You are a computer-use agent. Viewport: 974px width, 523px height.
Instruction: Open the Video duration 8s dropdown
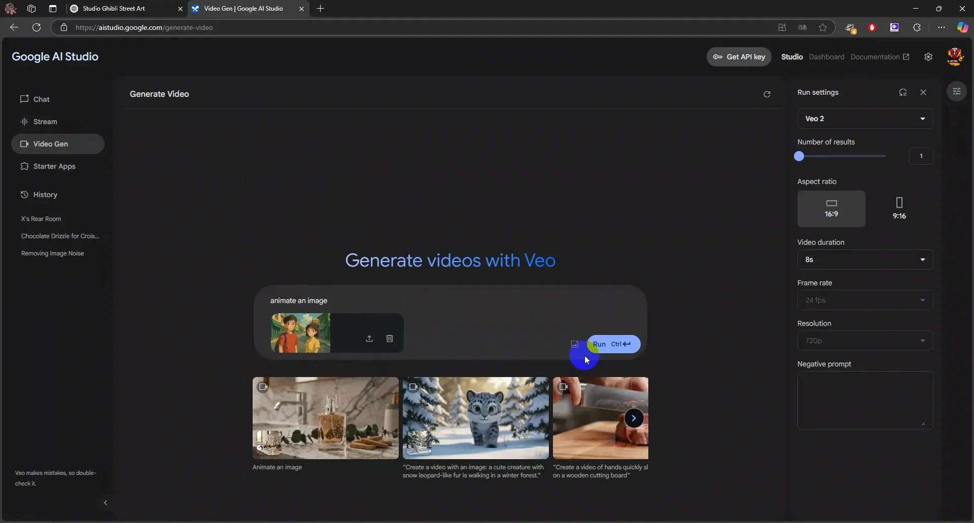coord(865,259)
